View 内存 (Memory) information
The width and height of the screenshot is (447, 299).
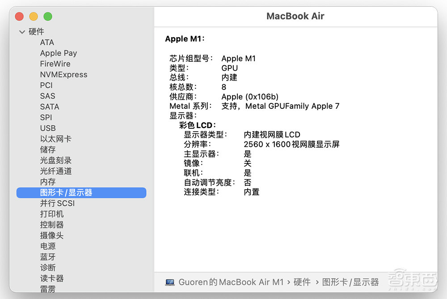47,182
